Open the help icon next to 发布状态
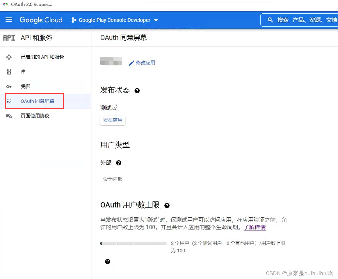338x279 pixels. tap(137, 91)
